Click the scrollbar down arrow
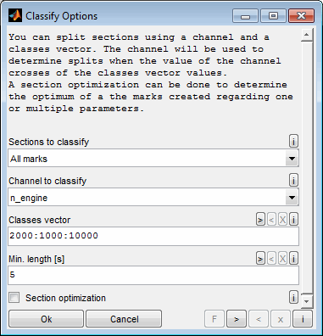The width and height of the screenshot is (323, 336). point(307,300)
